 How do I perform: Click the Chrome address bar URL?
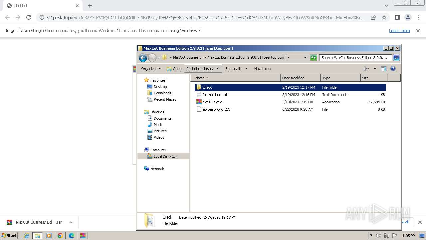point(206,17)
